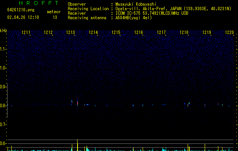
Task: Click the 1.1 kHz frequency label
Action: [3, 49]
